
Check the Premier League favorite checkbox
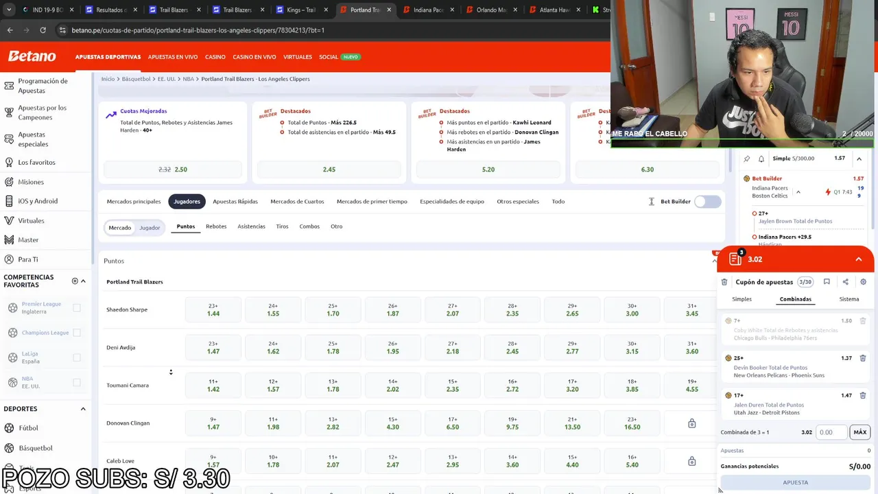click(77, 308)
